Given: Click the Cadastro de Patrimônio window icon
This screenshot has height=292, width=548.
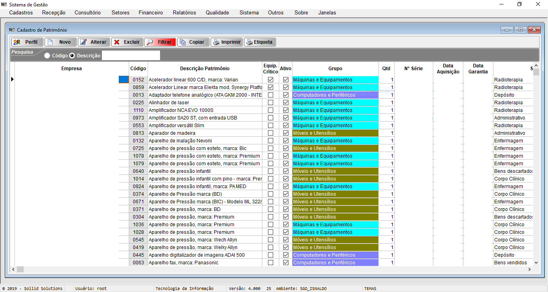Looking at the screenshot, I should click(12, 30).
